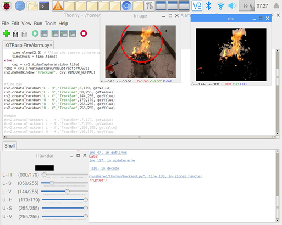Viewport: 282px width, 225px height.
Task: Switch to the warning-icon taskbar window
Action: pos(58,6)
